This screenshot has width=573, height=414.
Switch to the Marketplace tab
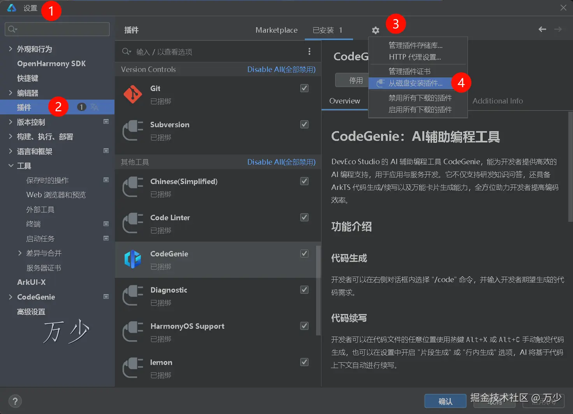pyautogui.click(x=276, y=30)
